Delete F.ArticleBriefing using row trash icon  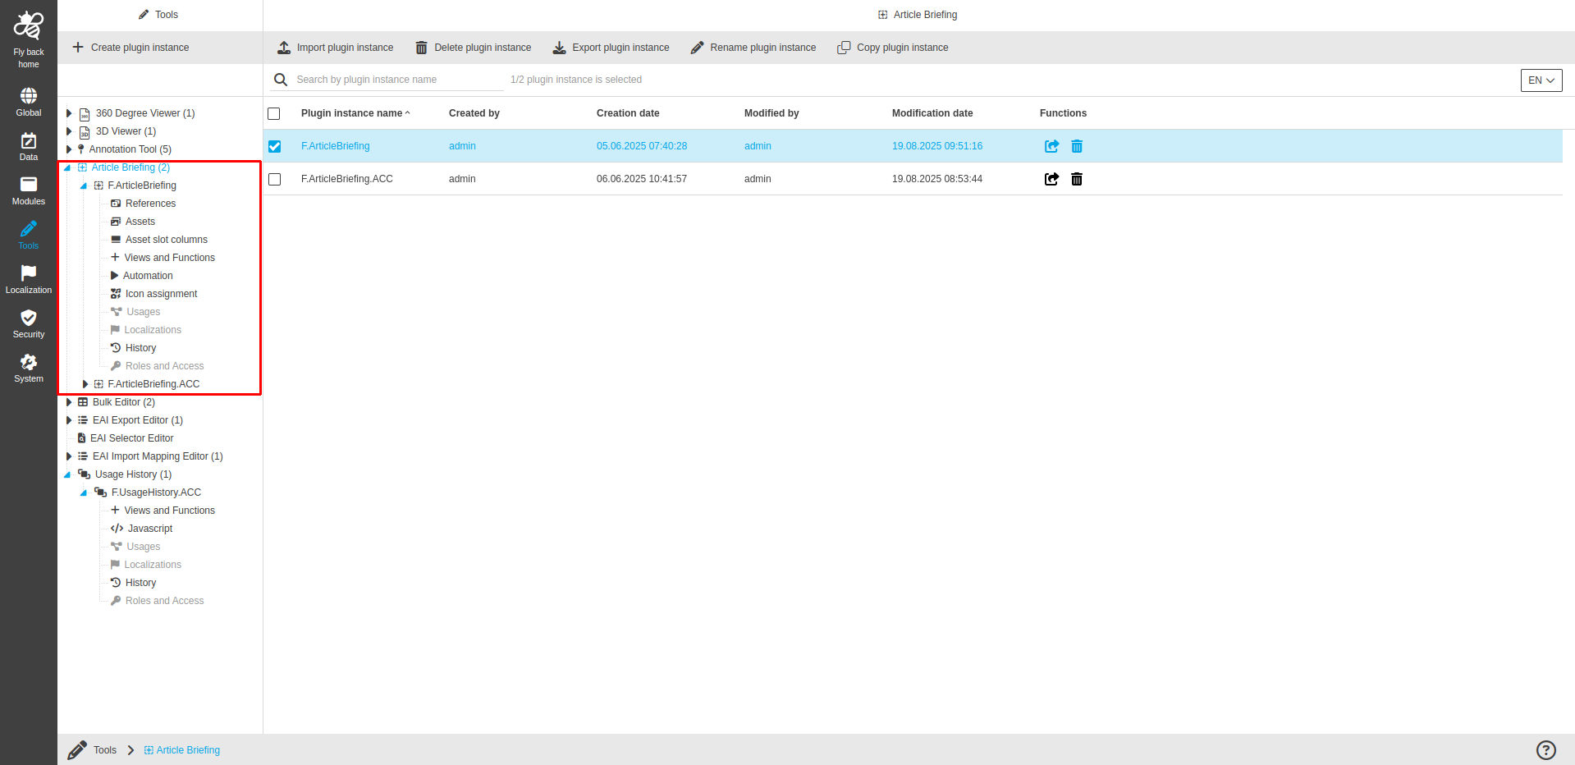point(1077,146)
